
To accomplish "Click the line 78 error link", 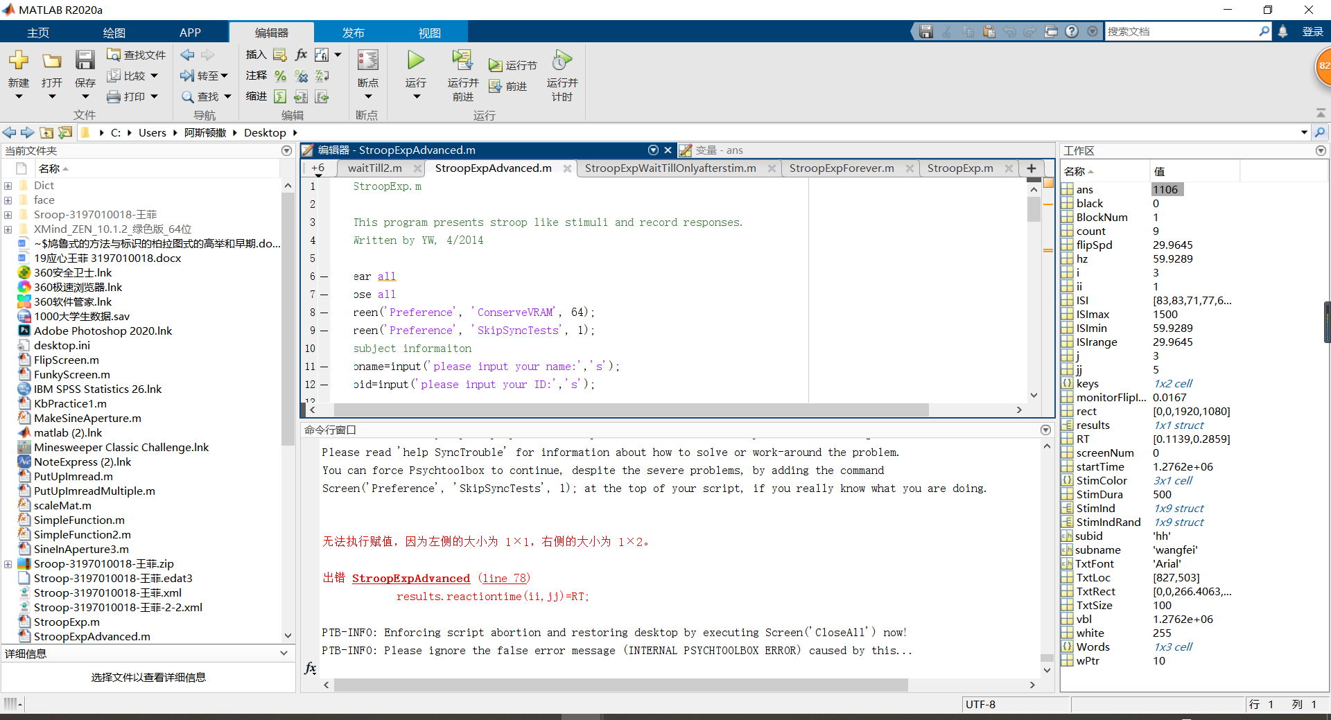I will click(x=504, y=578).
